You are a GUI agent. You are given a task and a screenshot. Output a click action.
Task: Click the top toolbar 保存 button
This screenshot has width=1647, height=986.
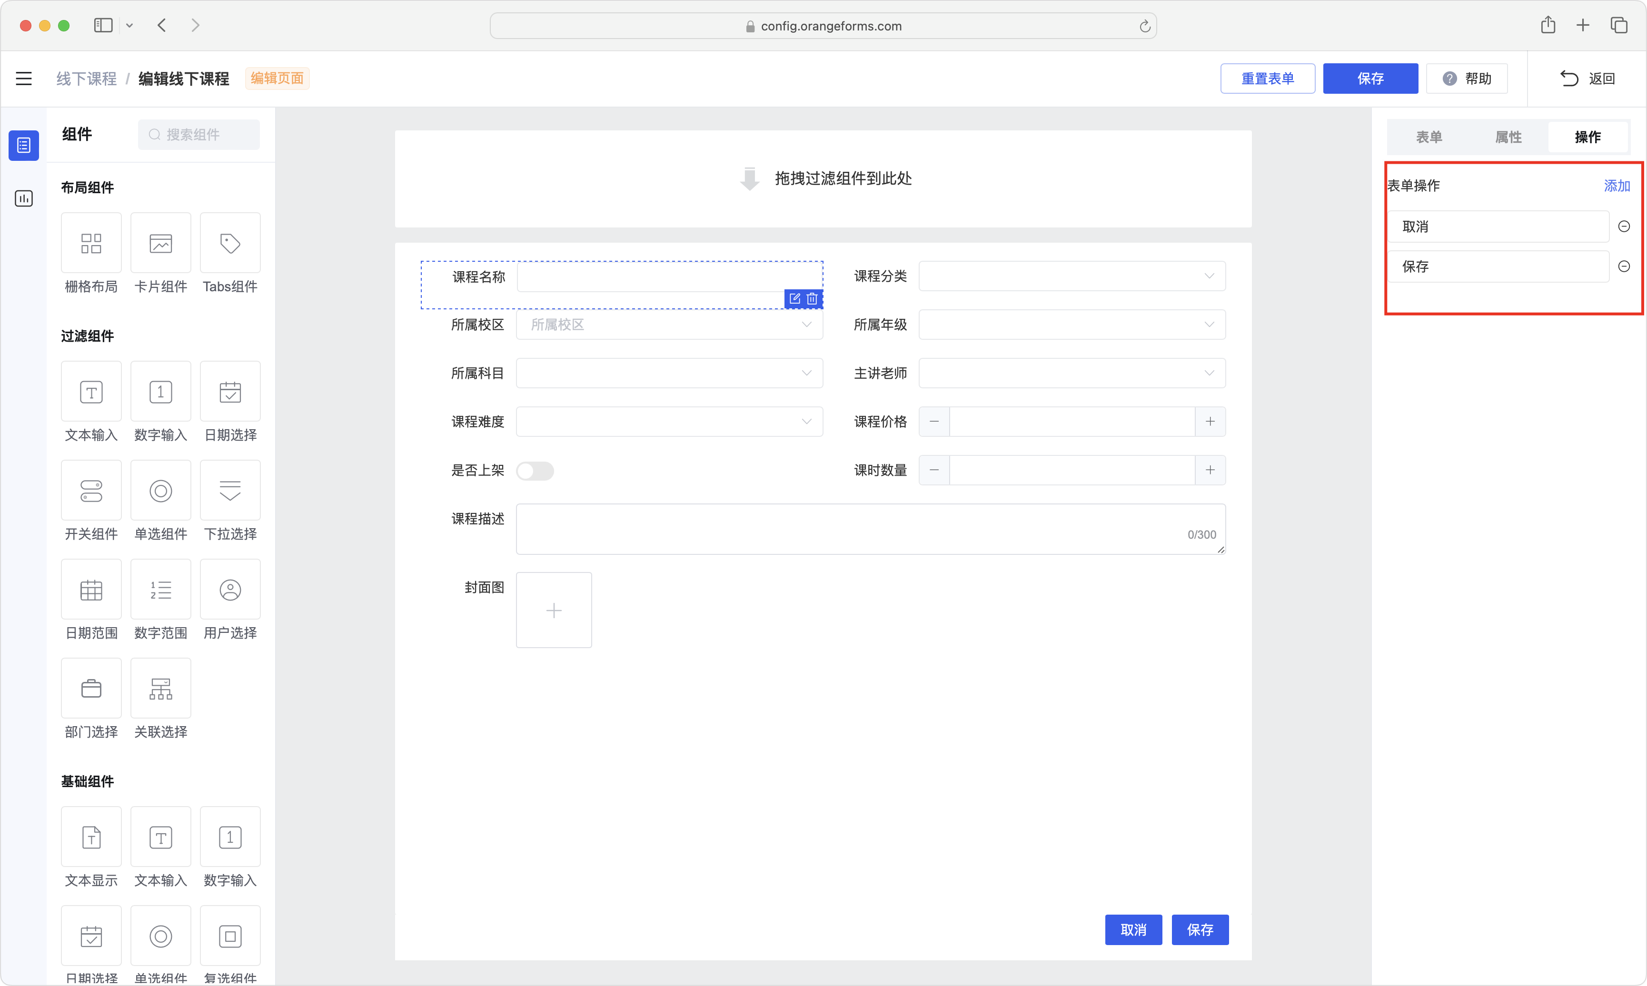(1370, 79)
